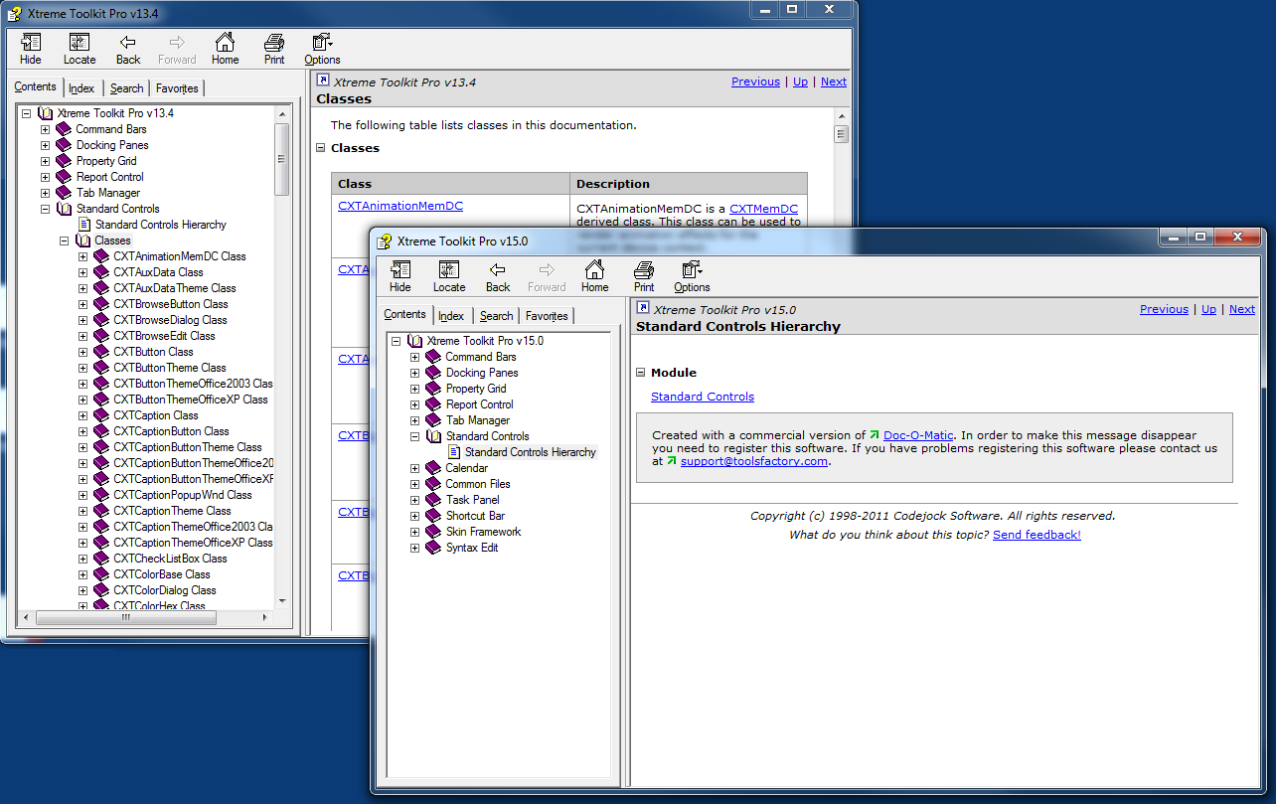Viewport: 1276px width, 804px height.
Task: Open Doc-O-Matic link
Action: pyautogui.click(x=919, y=435)
